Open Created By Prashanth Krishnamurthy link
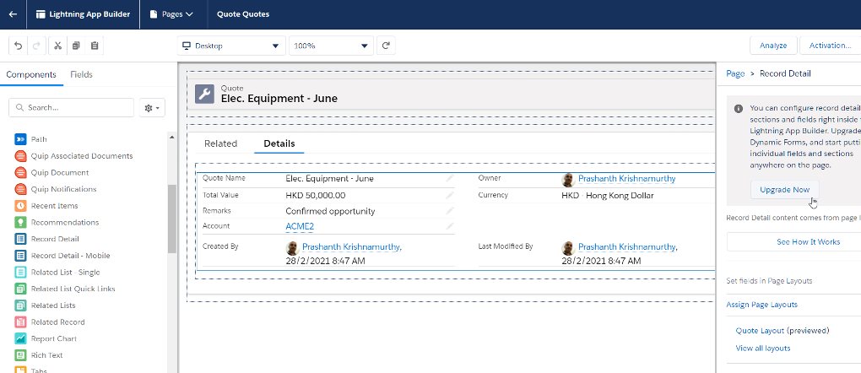 coord(351,247)
